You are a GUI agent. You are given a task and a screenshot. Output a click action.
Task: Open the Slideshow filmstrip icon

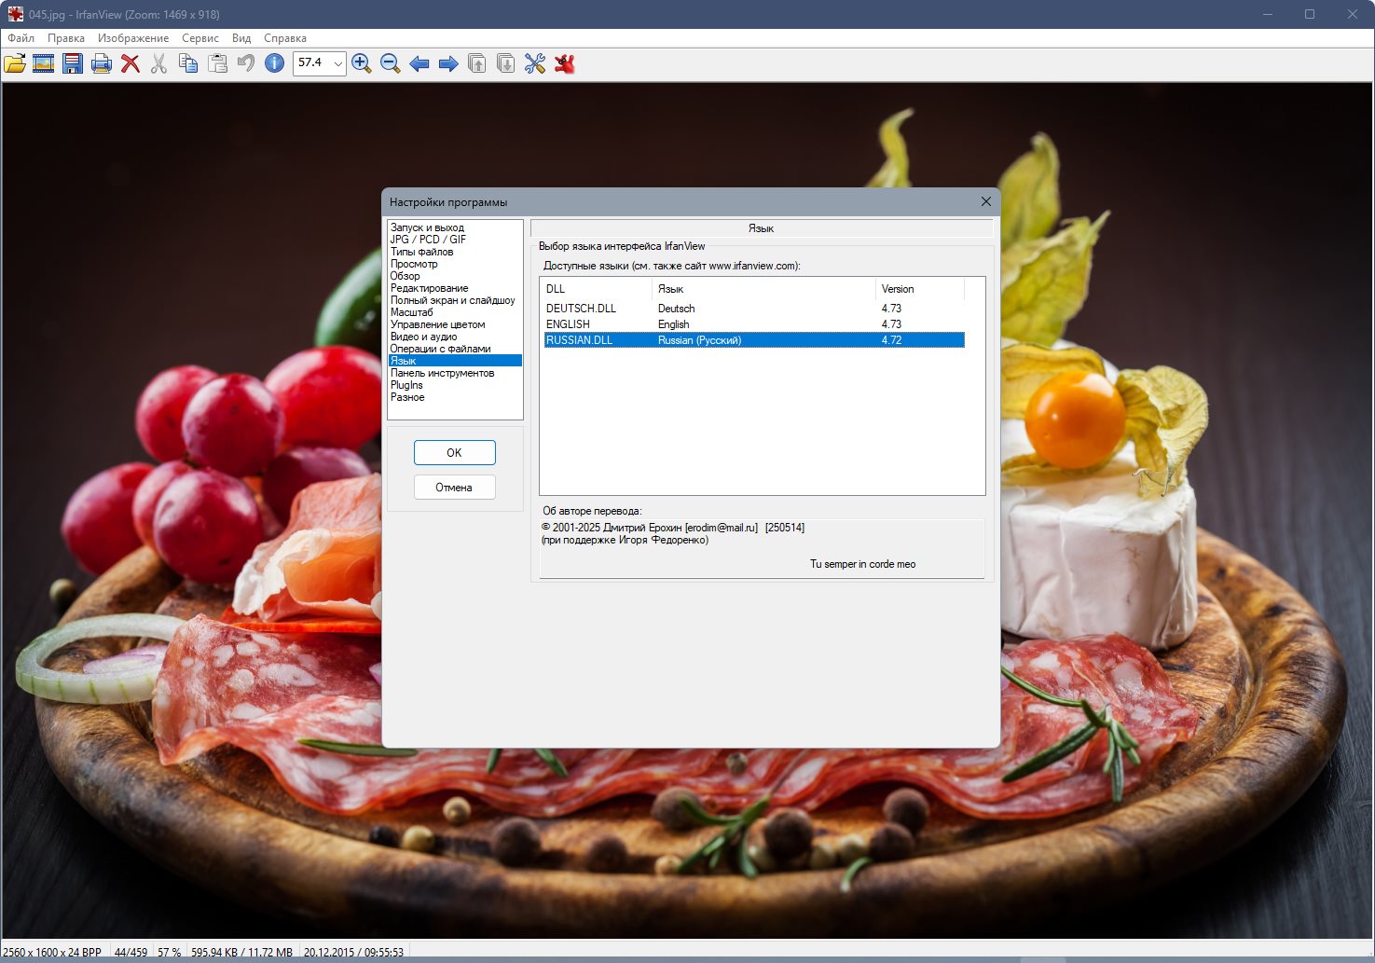click(44, 63)
